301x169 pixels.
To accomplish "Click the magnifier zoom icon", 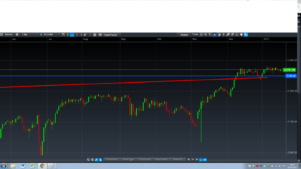I will pyautogui.click(x=189, y=160).
